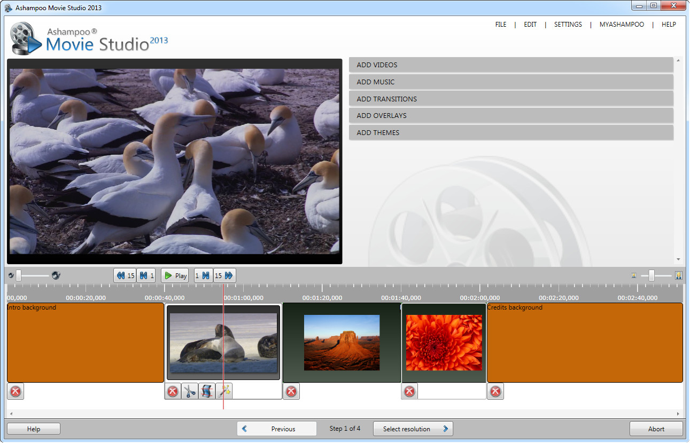This screenshot has height=443, width=690.
Task: Click the Ashampoo Movie Studio logo
Action: click(x=89, y=38)
